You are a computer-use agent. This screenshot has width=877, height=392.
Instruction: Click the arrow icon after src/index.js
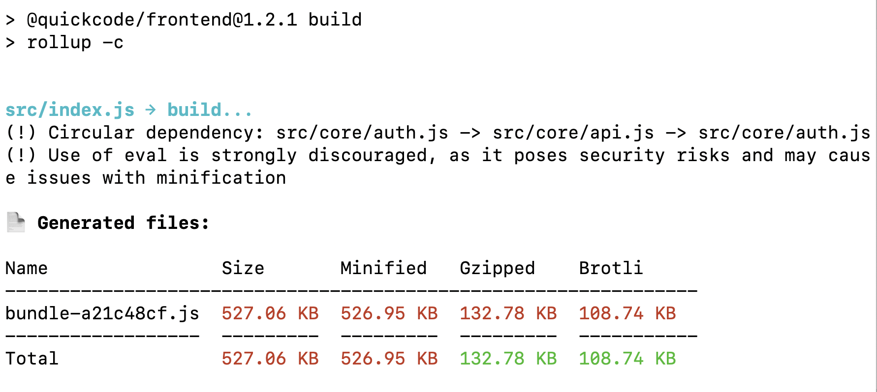pos(151,110)
